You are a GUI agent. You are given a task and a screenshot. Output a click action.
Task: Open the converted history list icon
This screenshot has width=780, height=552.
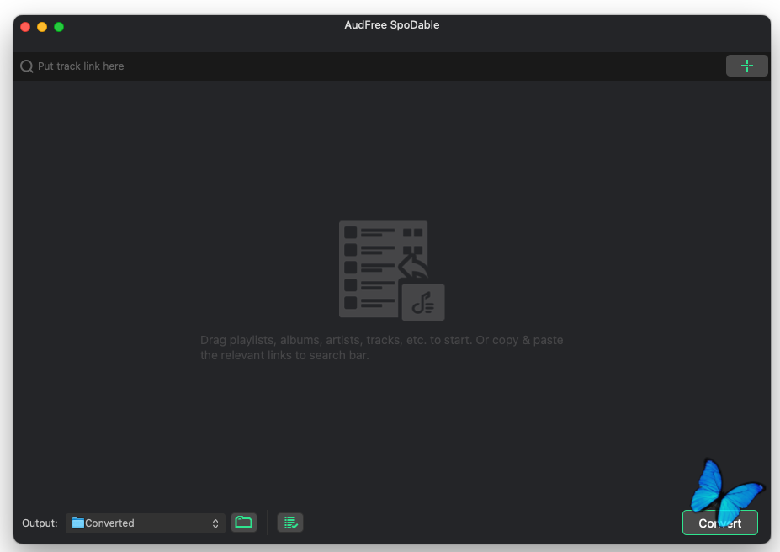[290, 523]
